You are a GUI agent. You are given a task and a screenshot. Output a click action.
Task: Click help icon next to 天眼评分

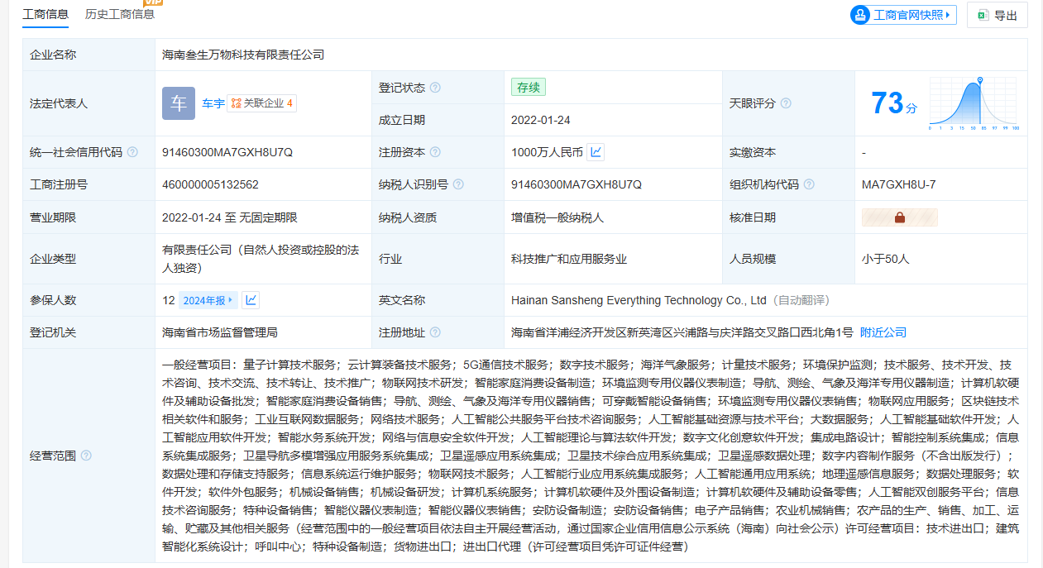(x=786, y=103)
